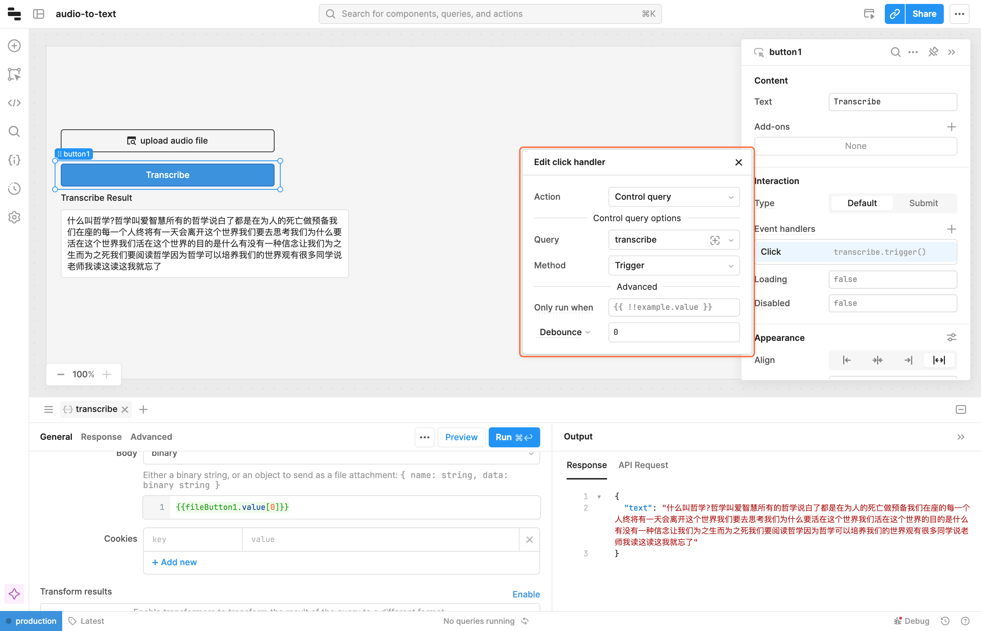Open the state inspector braces icon

14,160
